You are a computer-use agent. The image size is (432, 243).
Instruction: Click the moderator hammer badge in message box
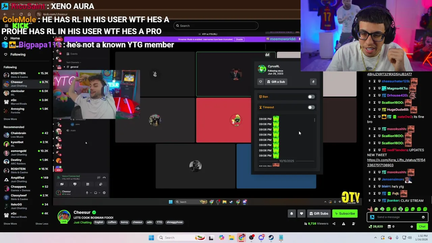(x=372, y=217)
